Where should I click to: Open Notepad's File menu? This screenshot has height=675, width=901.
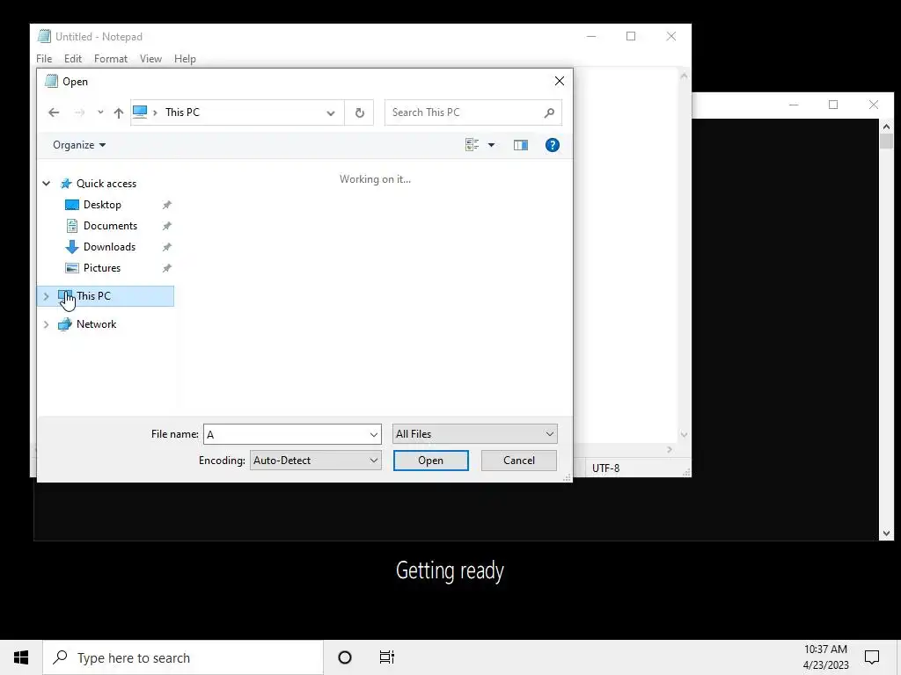[44, 59]
